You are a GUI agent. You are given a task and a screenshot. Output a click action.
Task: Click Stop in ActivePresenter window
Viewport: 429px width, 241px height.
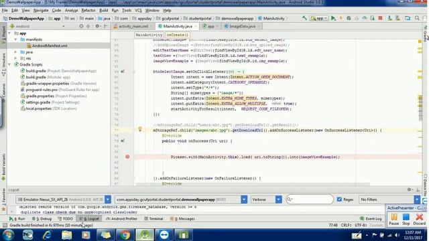point(406,220)
